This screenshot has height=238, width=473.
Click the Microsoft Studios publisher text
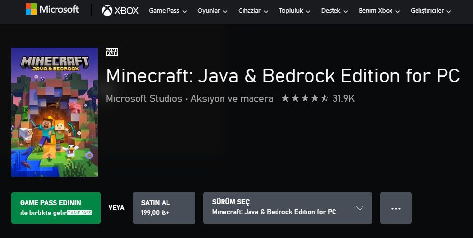click(144, 99)
